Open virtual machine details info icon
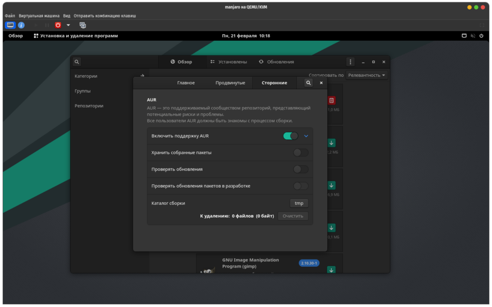The image size is (492, 307). [x=21, y=25]
